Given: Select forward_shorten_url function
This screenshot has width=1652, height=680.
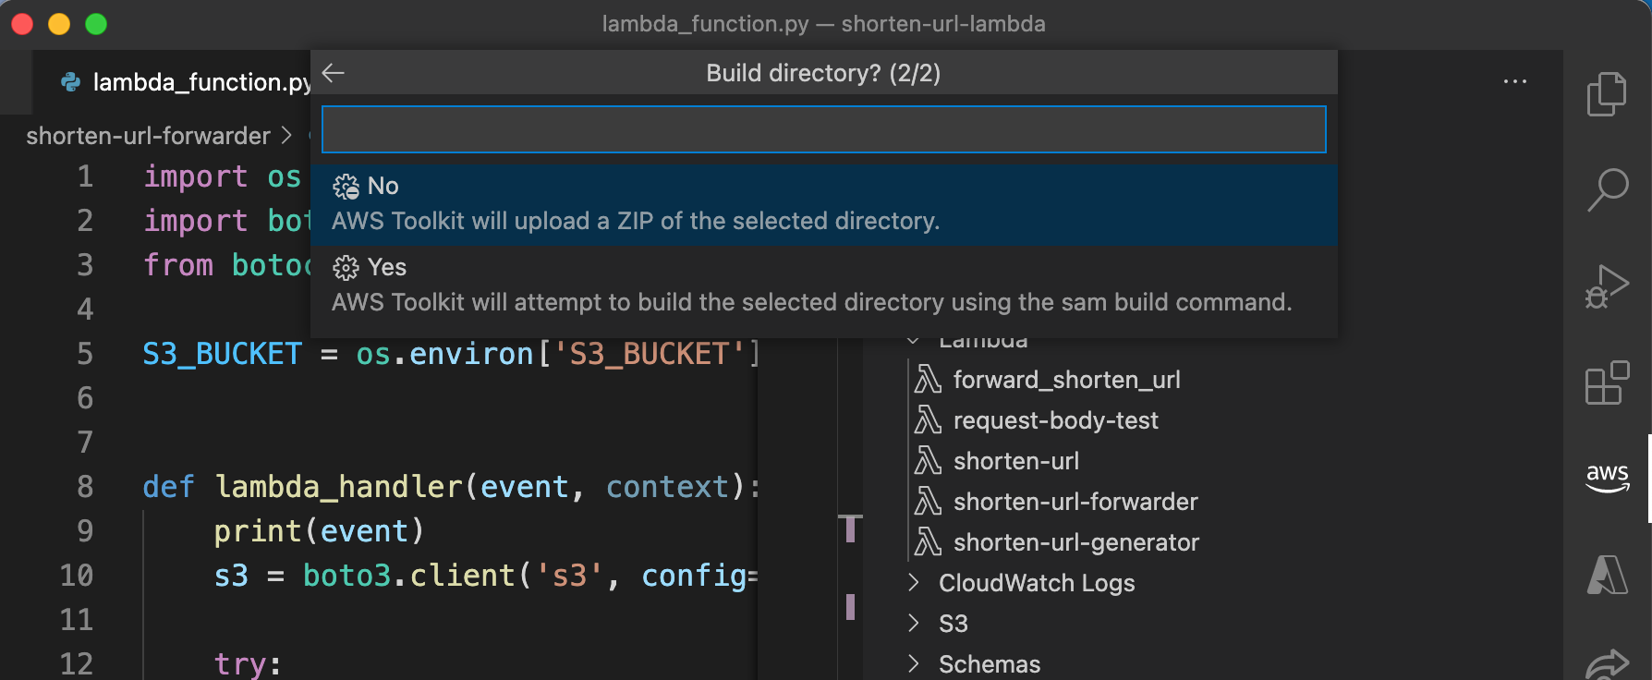Looking at the screenshot, I should coord(1066,380).
